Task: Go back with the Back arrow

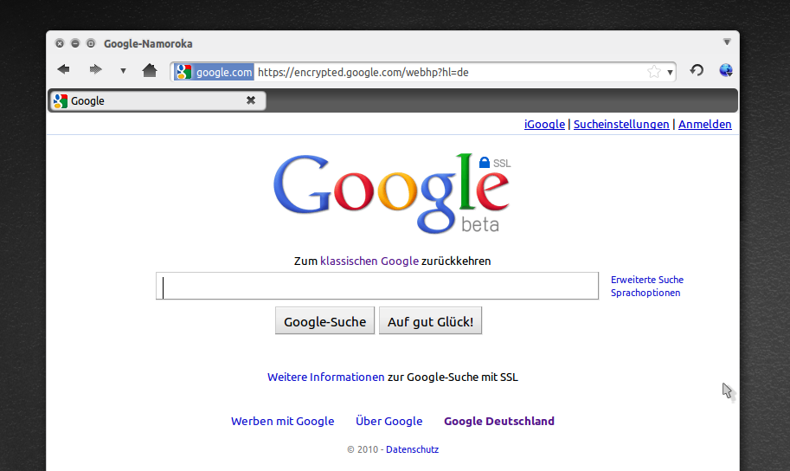Action: click(63, 69)
